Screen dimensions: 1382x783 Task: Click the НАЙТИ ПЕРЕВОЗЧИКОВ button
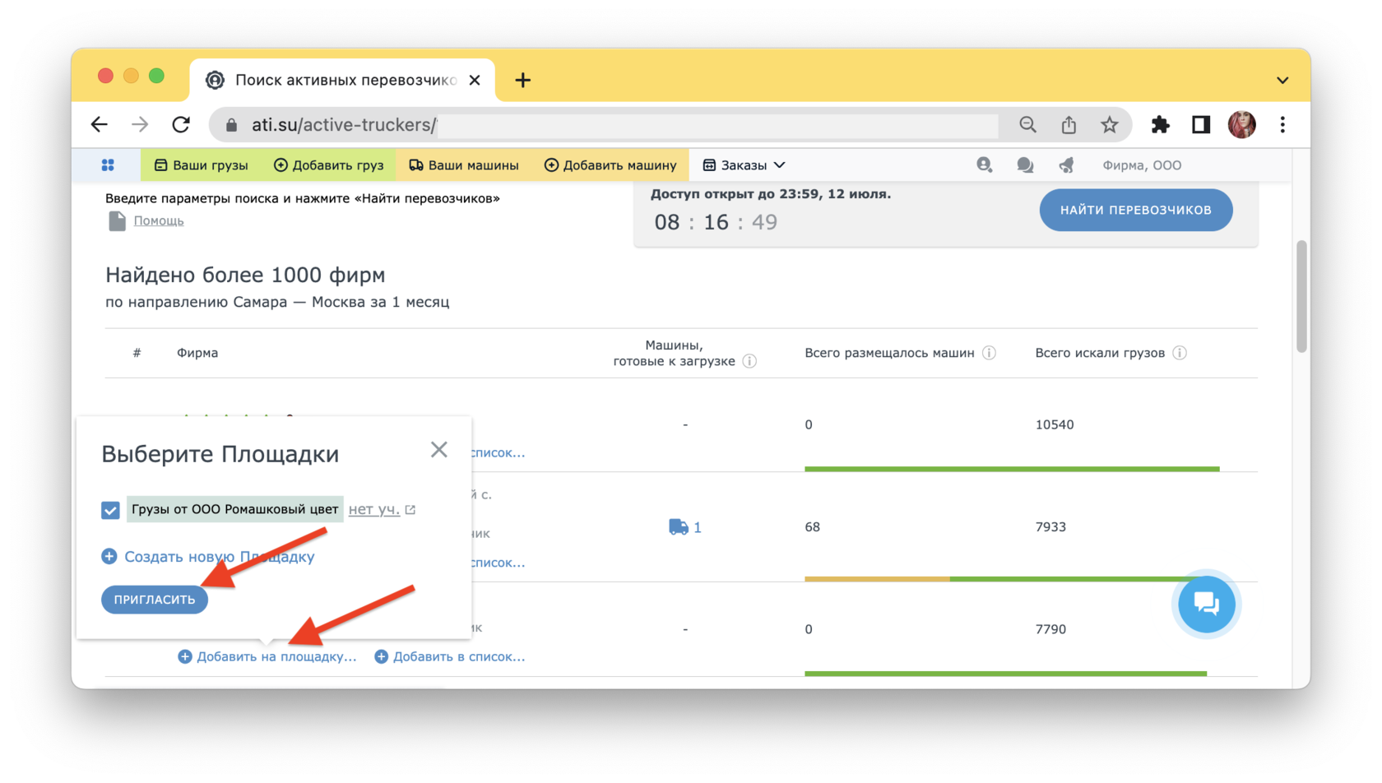tap(1136, 210)
